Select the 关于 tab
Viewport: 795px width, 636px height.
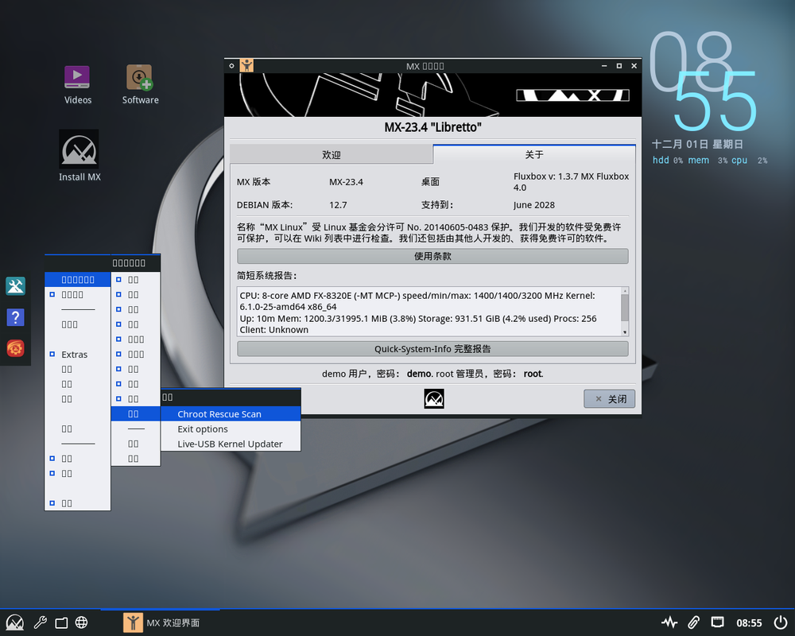click(534, 154)
